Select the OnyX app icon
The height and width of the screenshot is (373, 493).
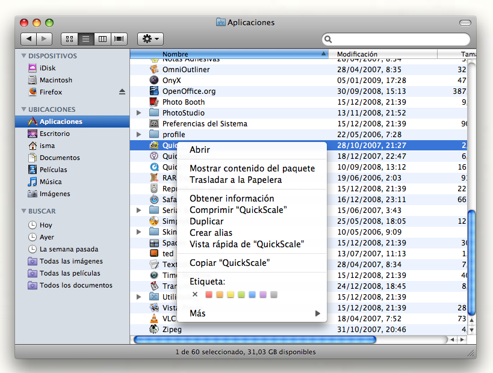pyautogui.click(x=154, y=80)
